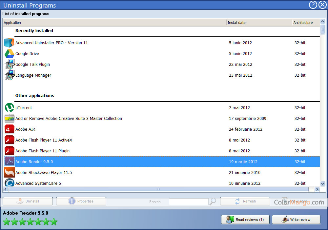Click the µTorrent application icon
This screenshot has height=230, width=328.
pyautogui.click(x=9, y=107)
